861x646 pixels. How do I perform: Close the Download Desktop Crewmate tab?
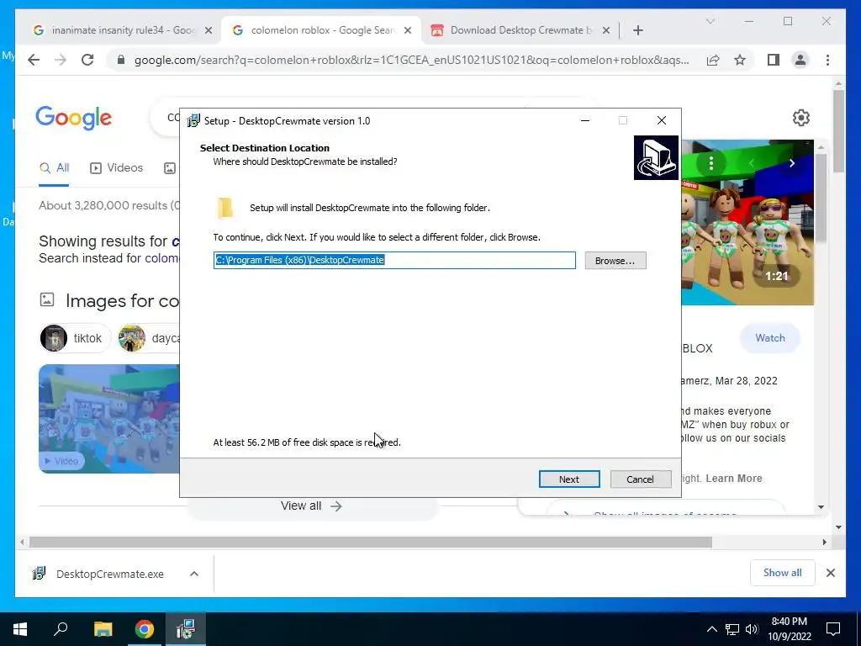pos(605,30)
